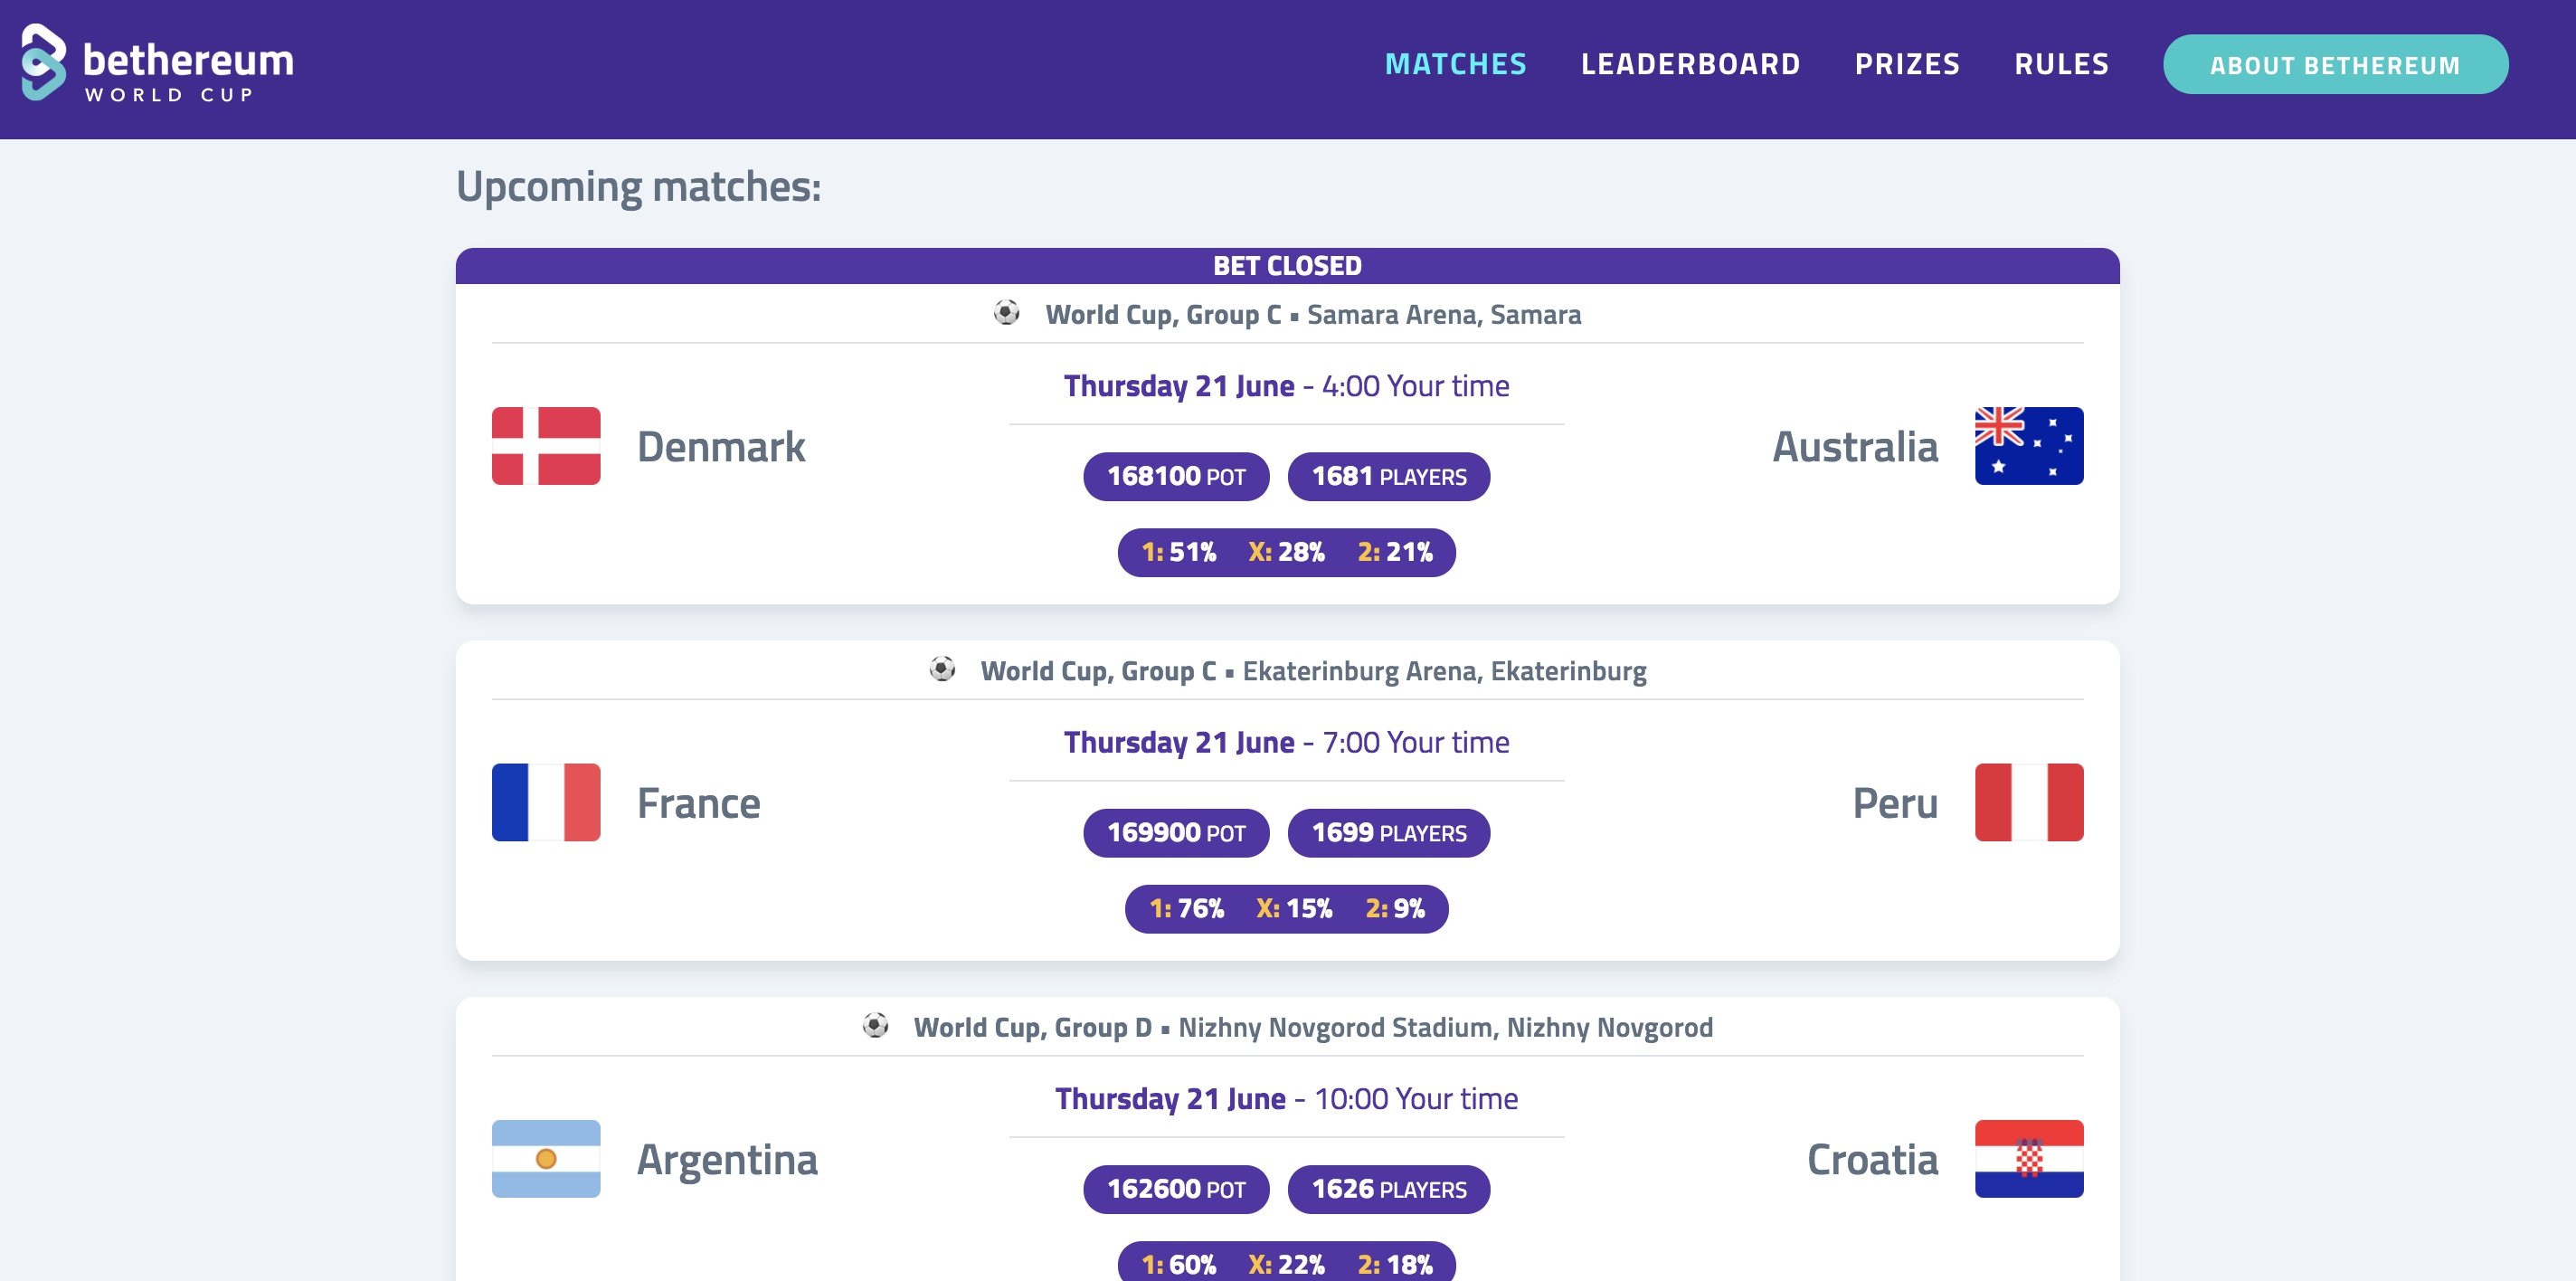Click the Denmark flag icon

pos(546,446)
